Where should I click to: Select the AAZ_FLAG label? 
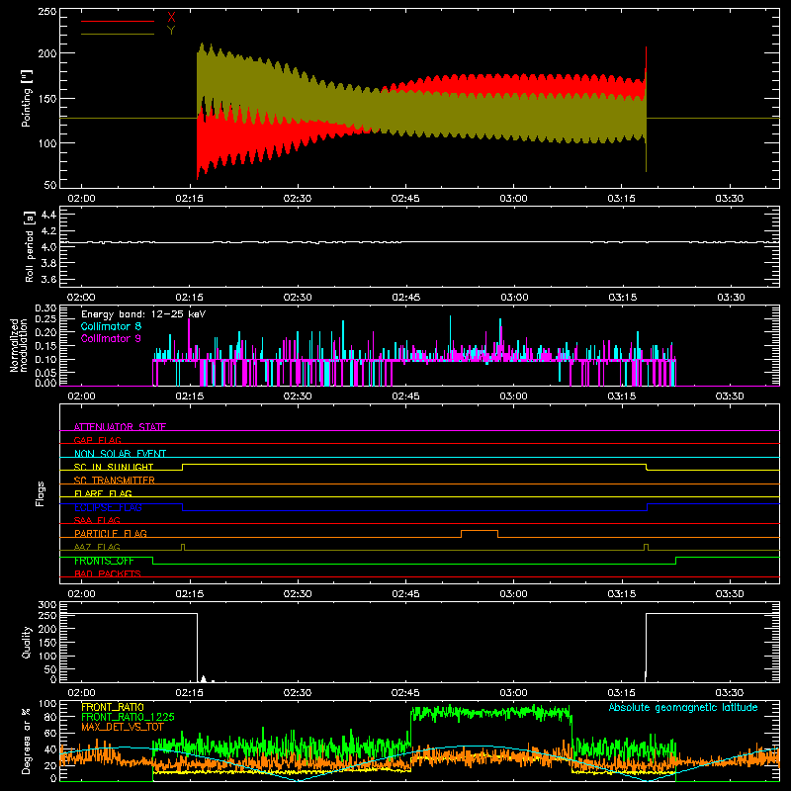[x=97, y=547]
